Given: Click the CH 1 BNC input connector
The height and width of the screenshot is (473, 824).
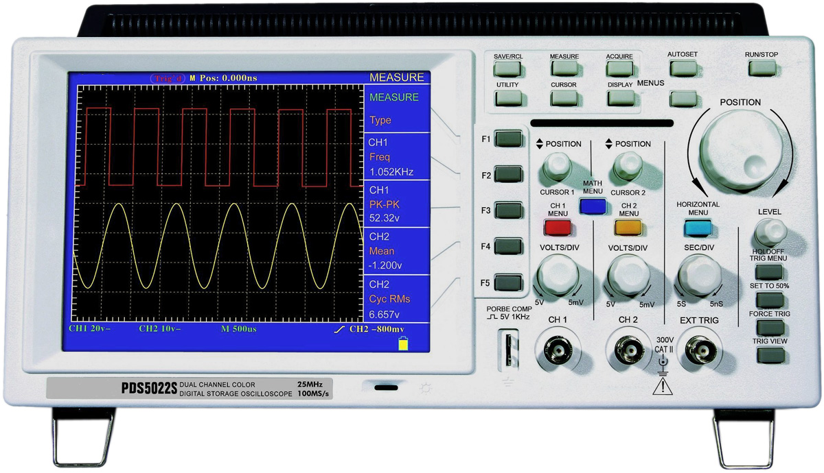Looking at the screenshot, I should (558, 352).
